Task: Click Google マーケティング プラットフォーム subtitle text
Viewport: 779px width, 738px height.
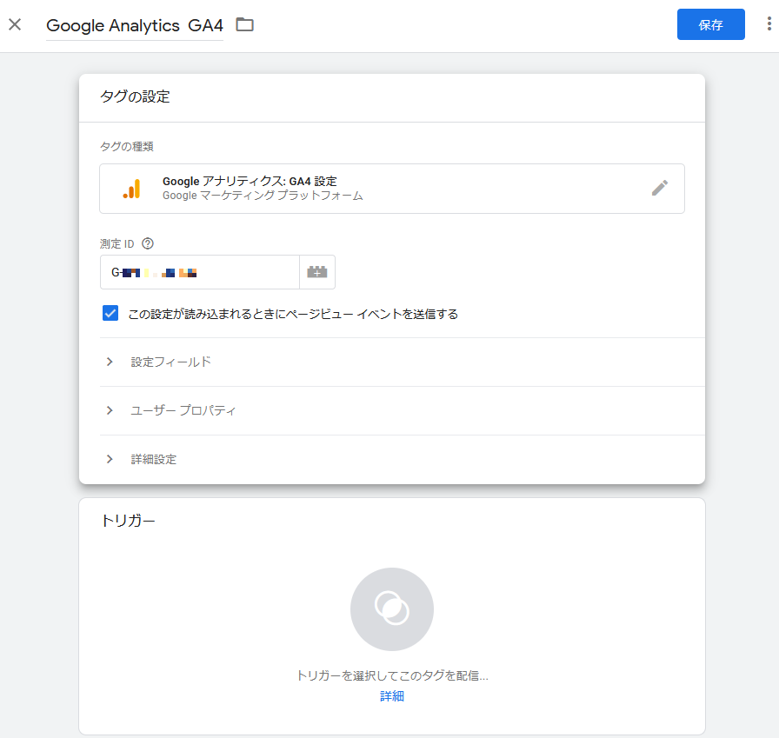Action: click(x=263, y=196)
